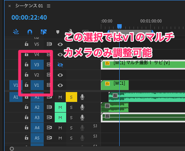Select the シーケンス 01 tab

pyautogui.click(x=29, y=6)
